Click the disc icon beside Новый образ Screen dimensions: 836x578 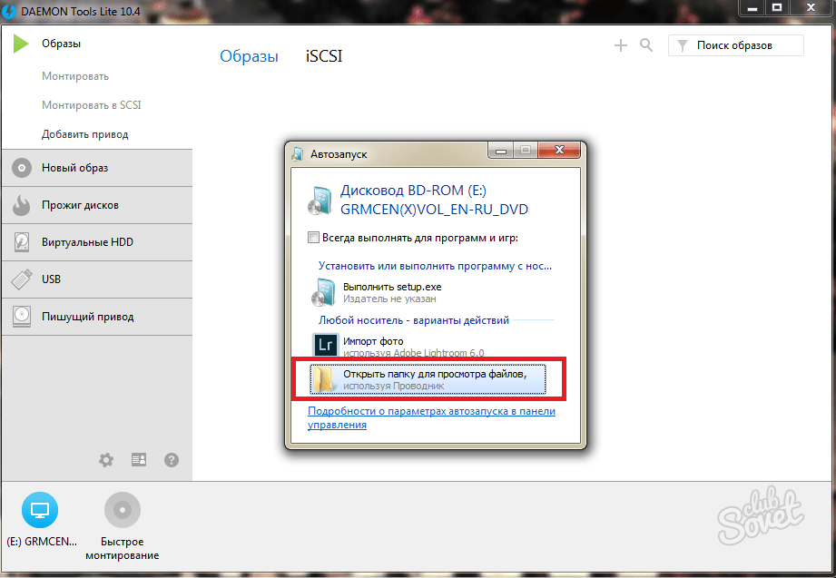22,168
